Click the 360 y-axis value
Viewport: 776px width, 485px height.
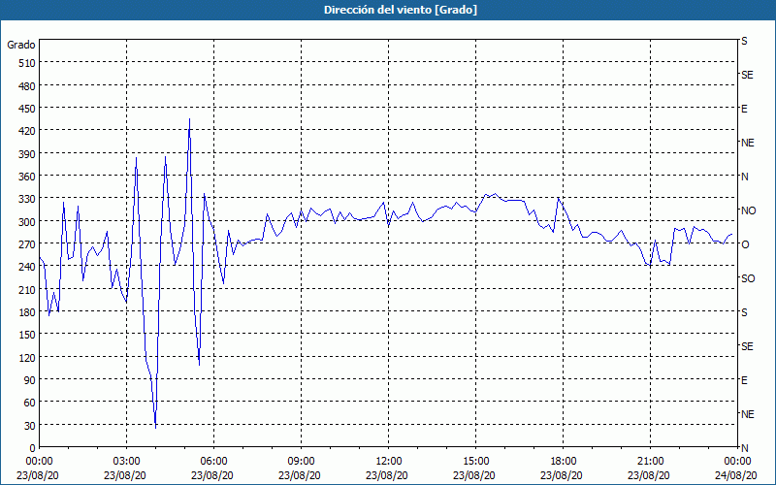pos(27,177)
